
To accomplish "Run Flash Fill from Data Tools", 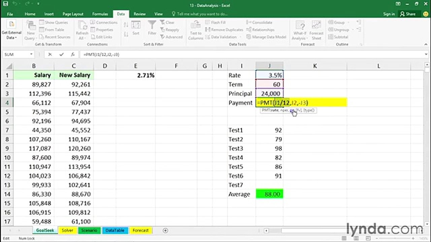I will pyautogui.click(x=215, y=23).
